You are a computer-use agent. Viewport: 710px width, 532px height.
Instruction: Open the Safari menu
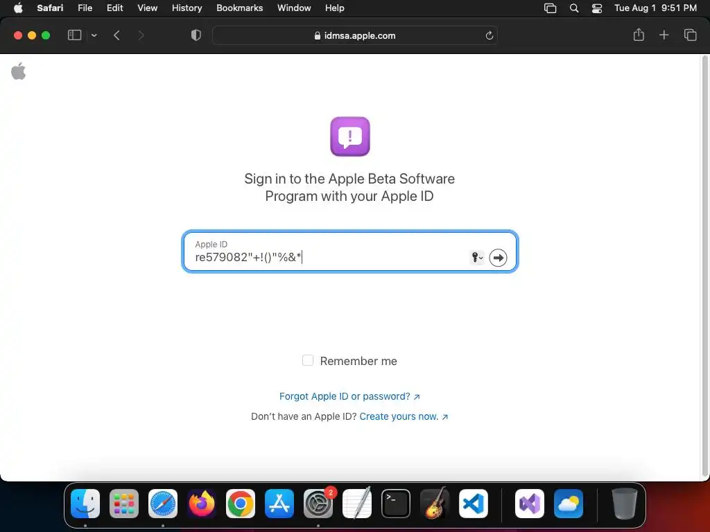tap(50, 8)
